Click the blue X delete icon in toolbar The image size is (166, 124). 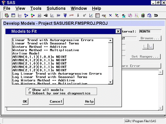110,16
